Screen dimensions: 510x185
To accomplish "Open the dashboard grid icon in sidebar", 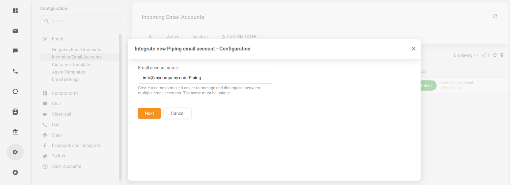I will click(15, 11).
